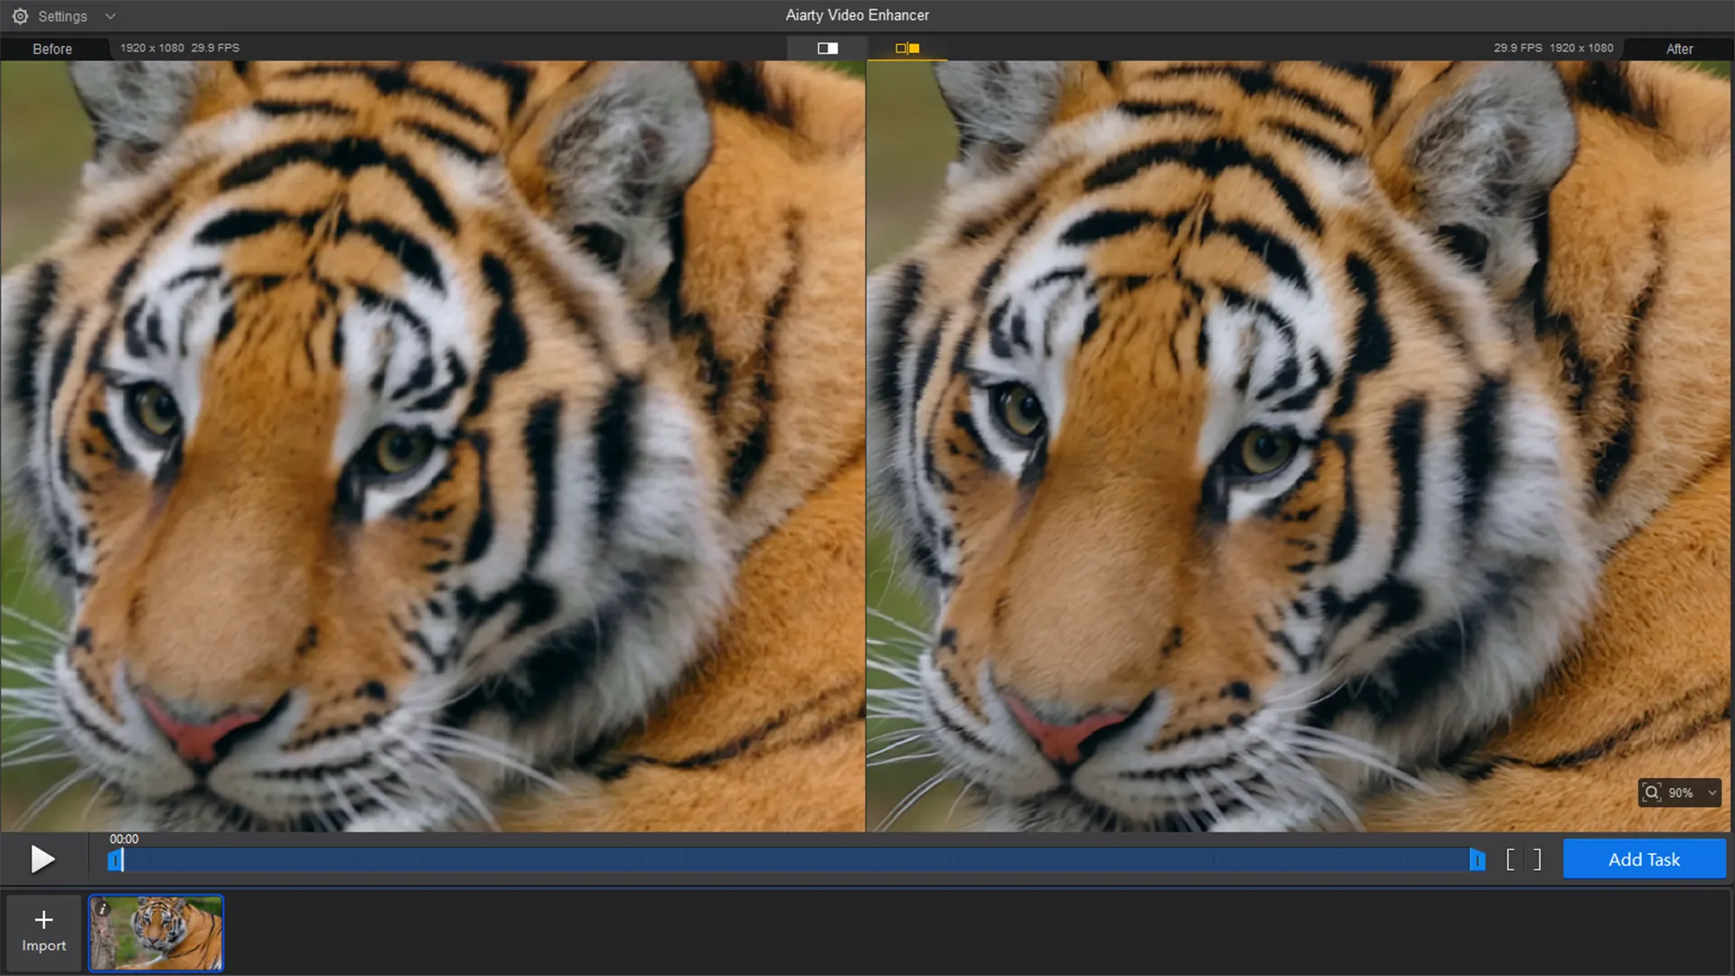Click the blue marker at timeline end

tap(1478, 860)
